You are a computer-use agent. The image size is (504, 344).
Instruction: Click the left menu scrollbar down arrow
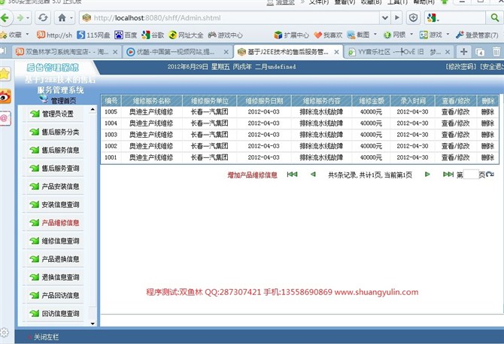(93, 324)
